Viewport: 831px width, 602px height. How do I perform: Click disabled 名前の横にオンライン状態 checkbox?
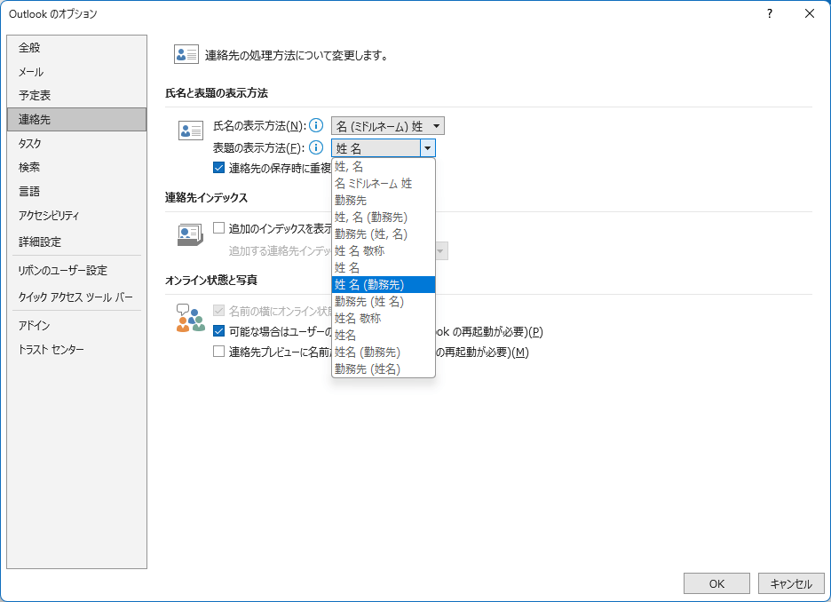(219, 311)
